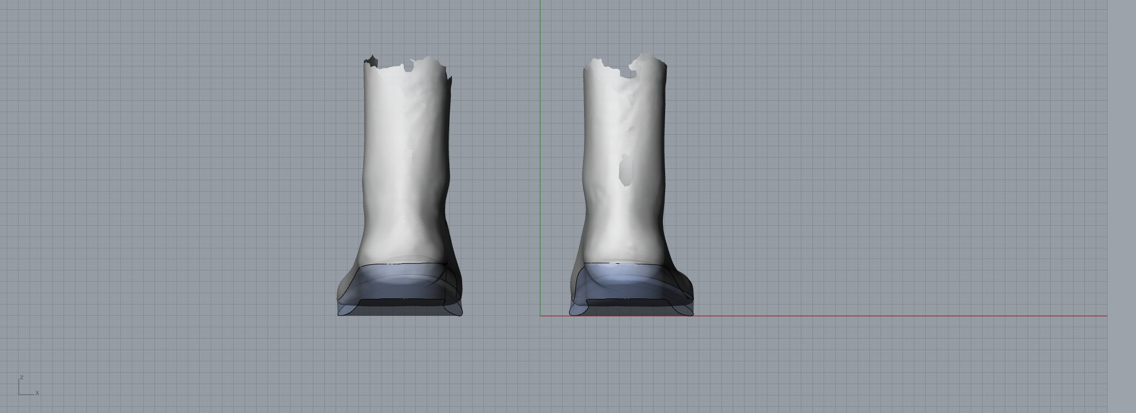Viewport: 1136px width, 413px height.
Task: Click the dark fragment at left leg's top-left corner
Action: (x=370, y=61)
